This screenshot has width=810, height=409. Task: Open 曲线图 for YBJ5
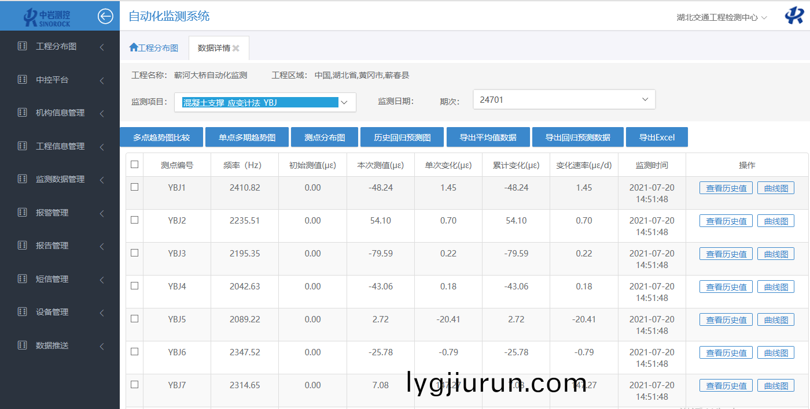[775, 320]
